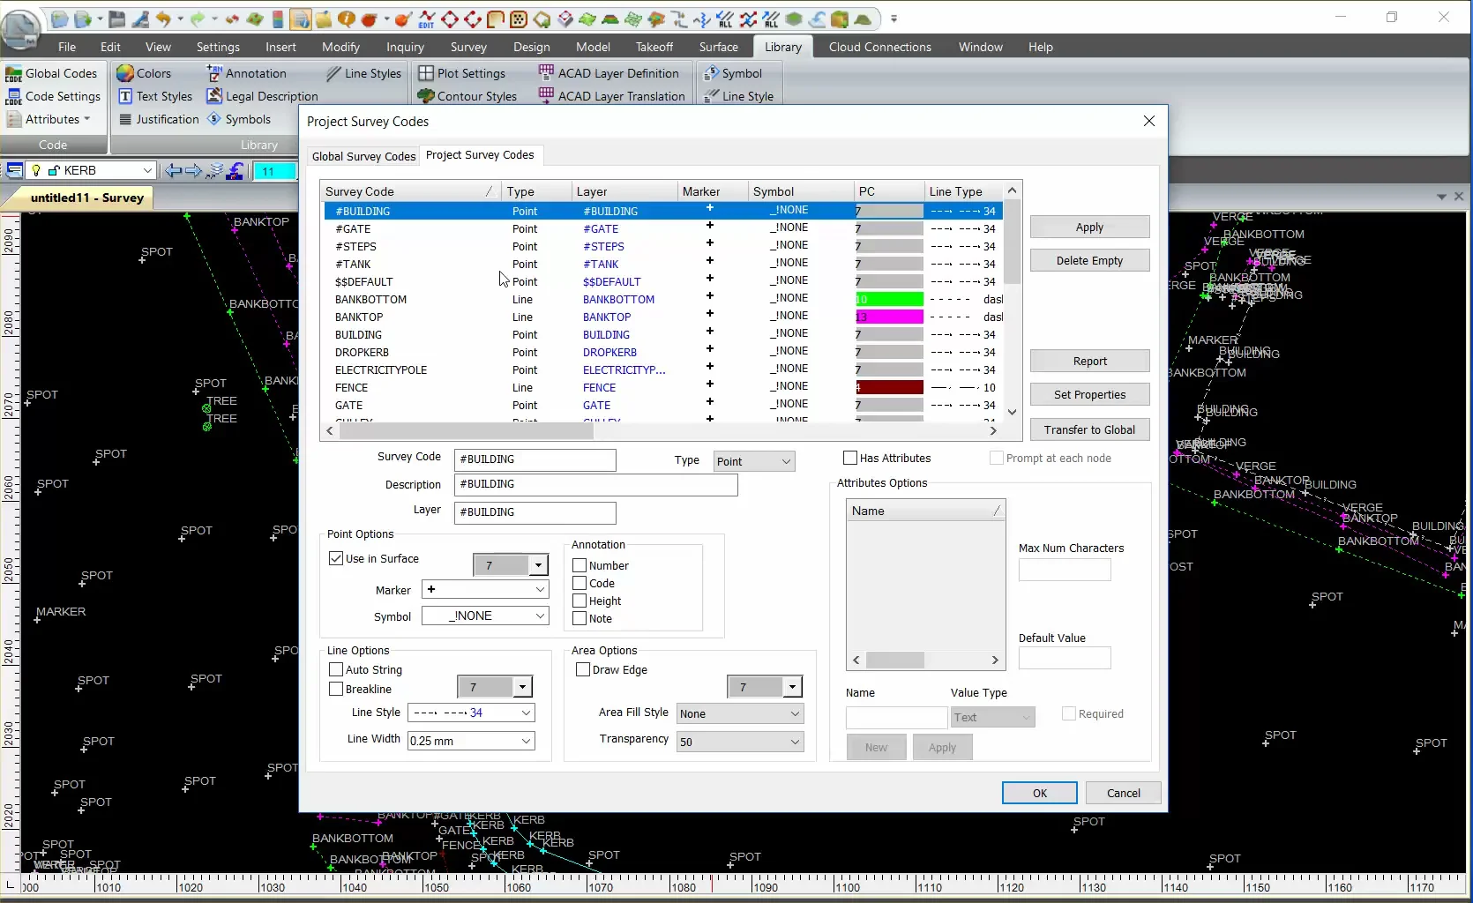The height and width of the screenshot is (903, 1473).
Task: Open the Global Codes editor
Action: [x=53, y=73]
